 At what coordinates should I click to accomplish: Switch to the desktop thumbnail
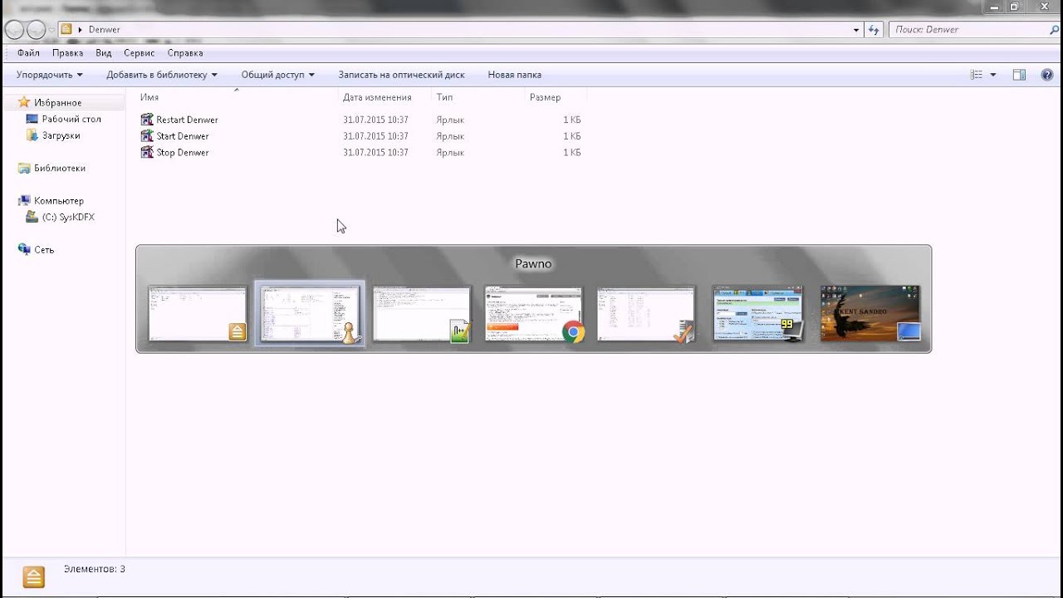870,313
